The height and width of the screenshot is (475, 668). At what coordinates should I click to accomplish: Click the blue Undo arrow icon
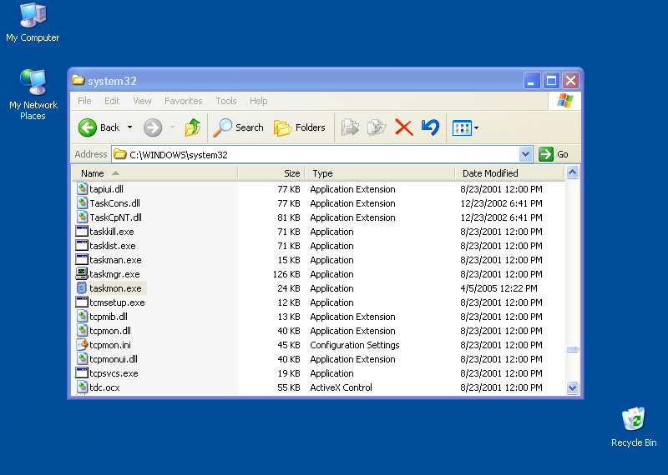[430, 127]
